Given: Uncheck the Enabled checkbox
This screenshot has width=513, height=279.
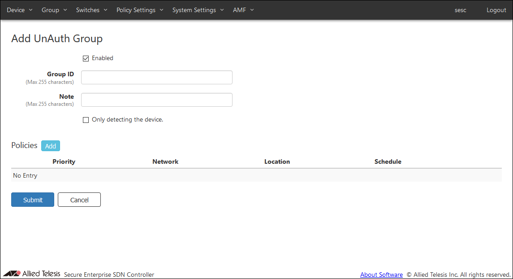Looking at the screenshot, I should point(86,58).
